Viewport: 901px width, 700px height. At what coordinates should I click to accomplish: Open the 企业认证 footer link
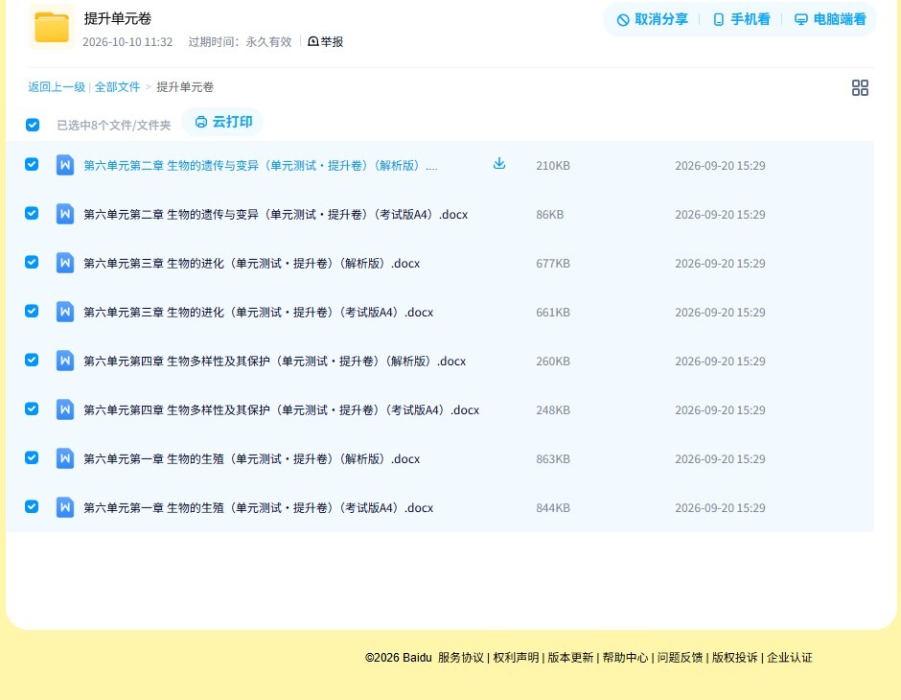pyautogui.click(x=790, y=658)
